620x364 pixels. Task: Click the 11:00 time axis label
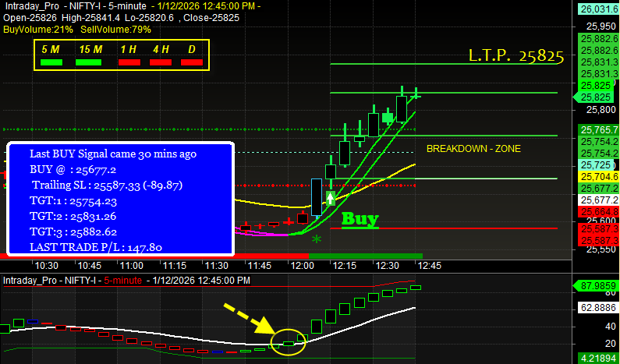(132, 266)
